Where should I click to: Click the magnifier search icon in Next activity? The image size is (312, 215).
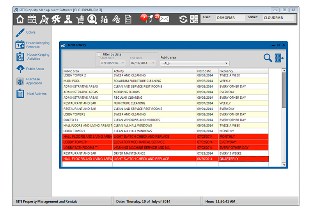[268, 58]
